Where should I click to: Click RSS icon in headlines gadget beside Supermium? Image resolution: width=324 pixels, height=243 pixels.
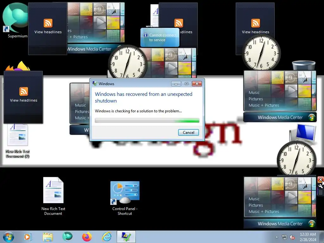[48, 23]
